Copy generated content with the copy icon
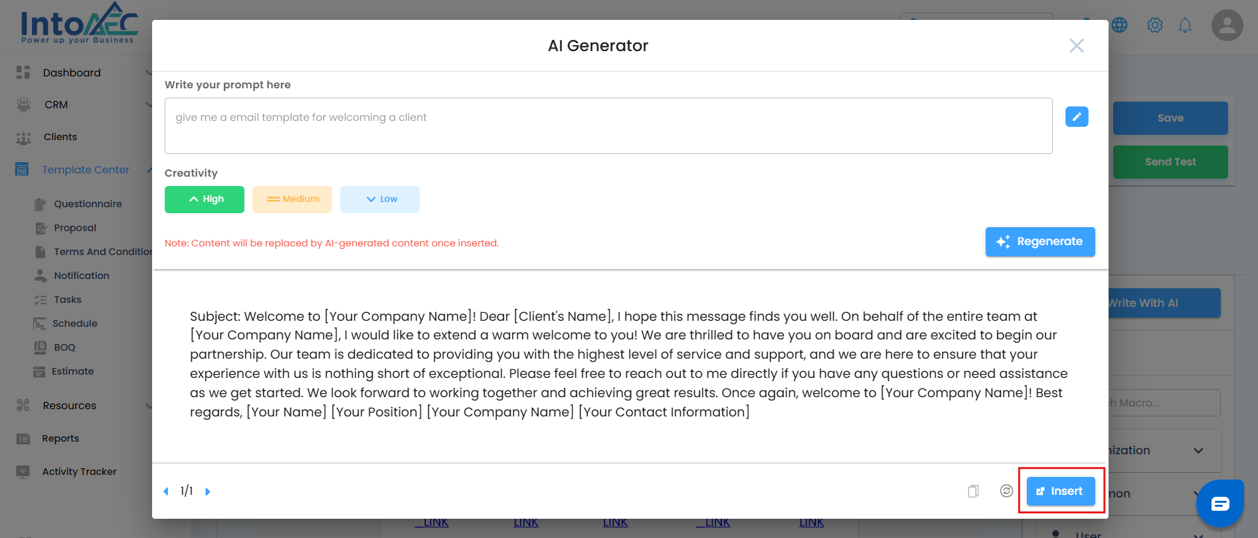 tap(973, 492)
